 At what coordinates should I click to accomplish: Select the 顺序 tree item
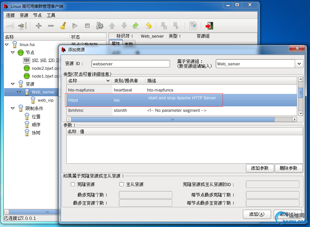tap(36, 125)
